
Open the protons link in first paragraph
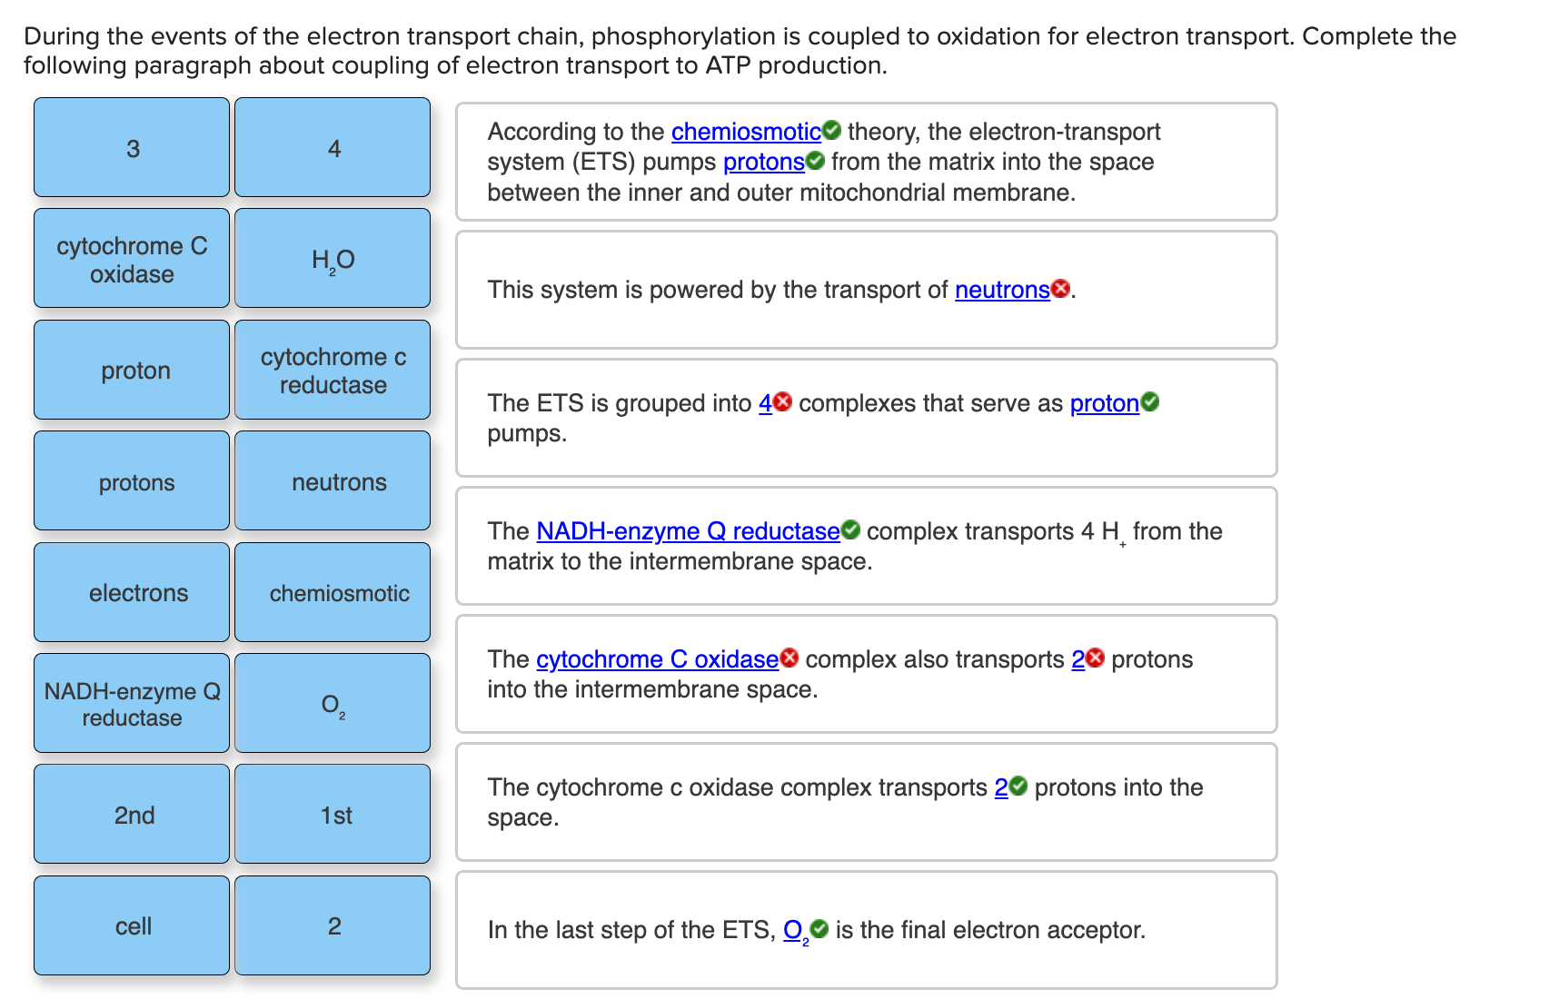[764, 162]
